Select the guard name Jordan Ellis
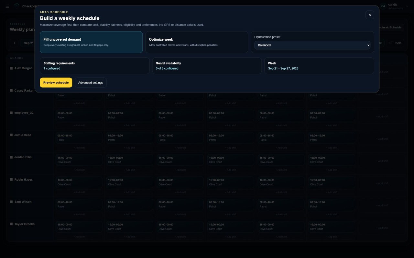The width and height of the screenshot is (414, 258). [23, 157]
